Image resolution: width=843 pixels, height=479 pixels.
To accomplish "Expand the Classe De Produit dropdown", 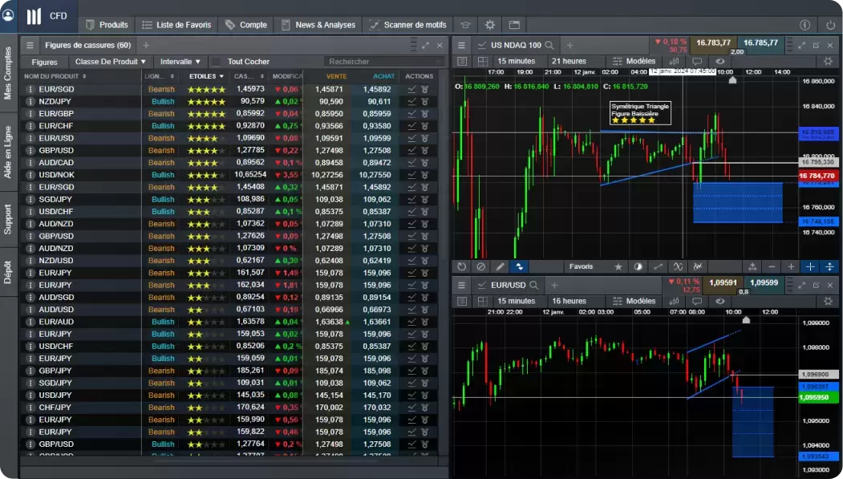I will (x=111, y=62).
